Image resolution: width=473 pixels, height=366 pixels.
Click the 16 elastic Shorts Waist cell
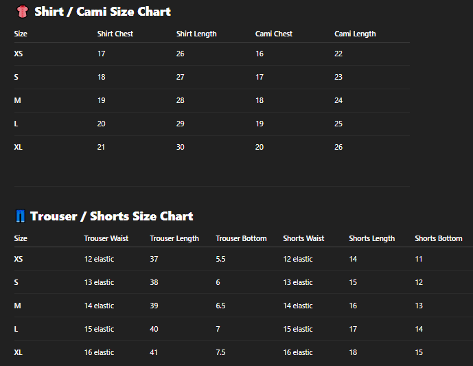coord(298,352)
